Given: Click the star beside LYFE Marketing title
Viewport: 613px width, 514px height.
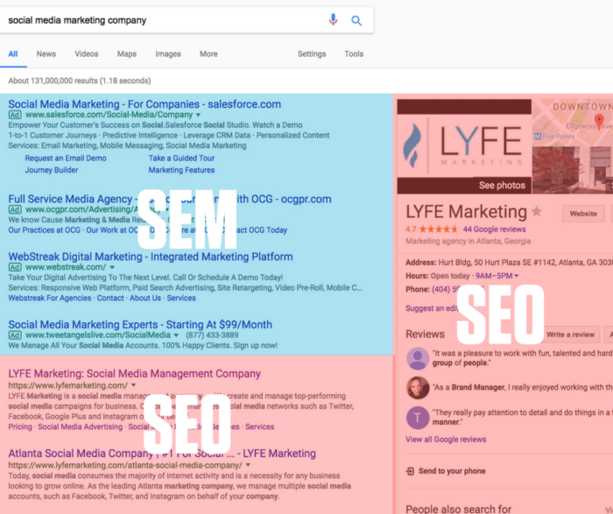Looking at the screenshot, I should tap(537, 212).
